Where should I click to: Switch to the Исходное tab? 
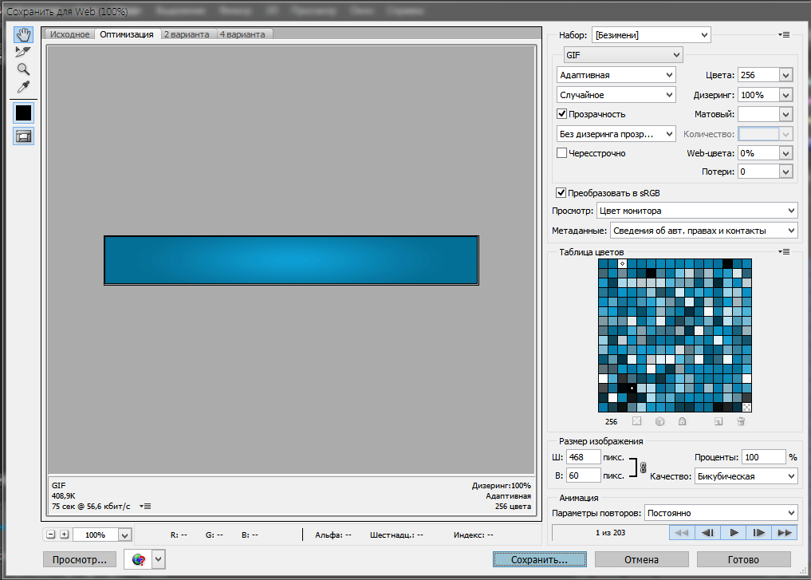click(x=70, y=34)
